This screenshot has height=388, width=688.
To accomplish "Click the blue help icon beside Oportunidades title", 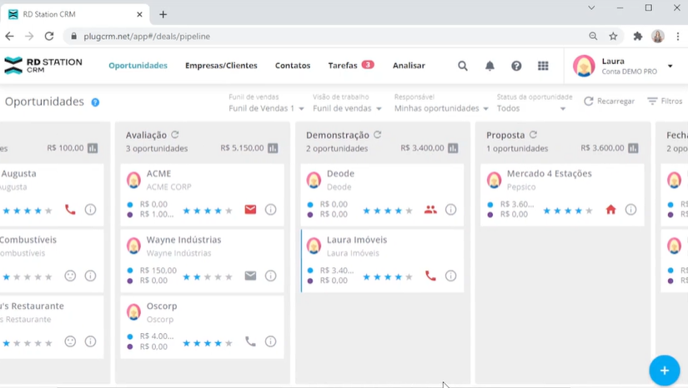I will pos(95,102).
